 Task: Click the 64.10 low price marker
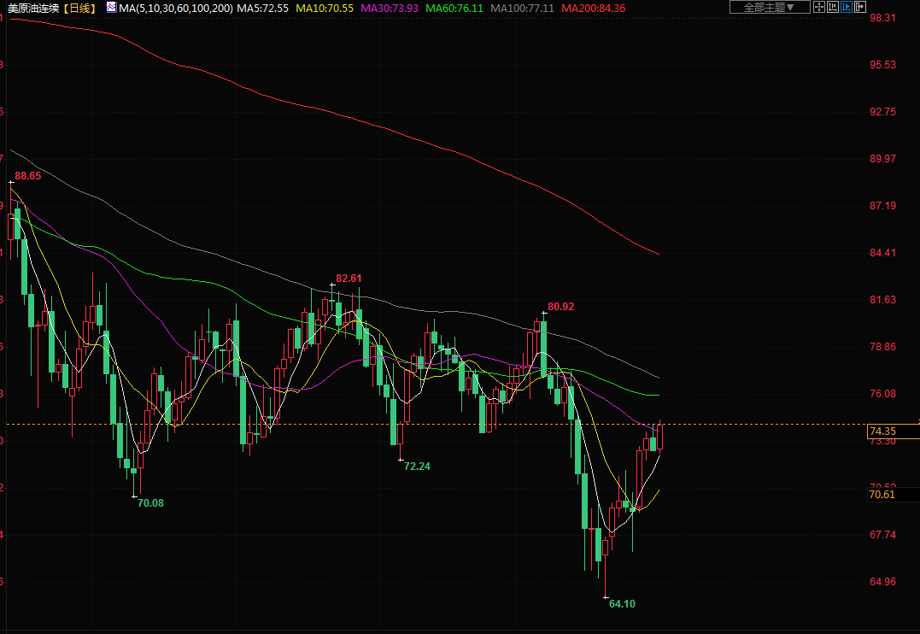pyautogui.click(x=622, y=603)
